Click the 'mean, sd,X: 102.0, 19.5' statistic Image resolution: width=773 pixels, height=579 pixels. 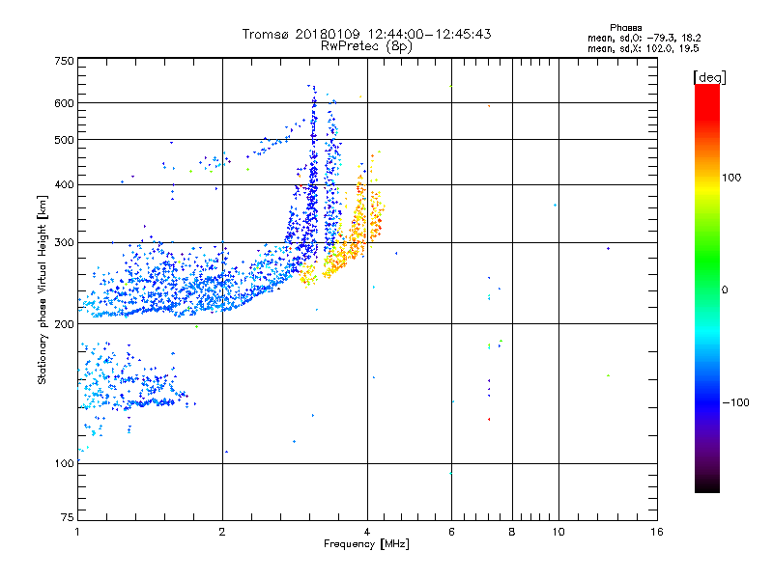click(643, 48)
